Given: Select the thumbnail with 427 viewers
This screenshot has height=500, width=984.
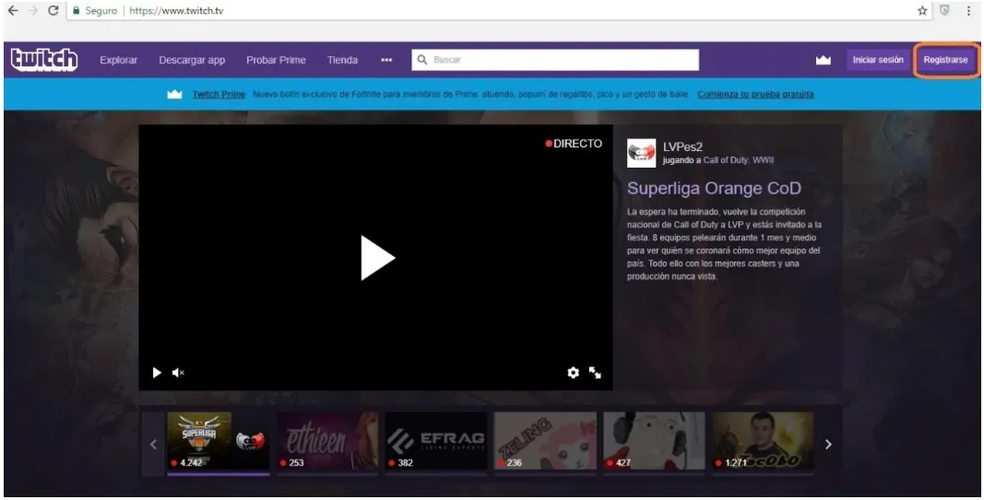Looking at the screenshot, I should [655, 441].
